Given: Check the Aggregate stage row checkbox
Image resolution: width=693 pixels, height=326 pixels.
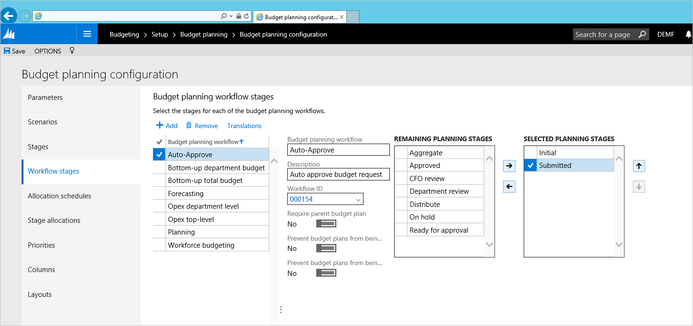Looking at the screenshot, I should [x=401, y=153].
